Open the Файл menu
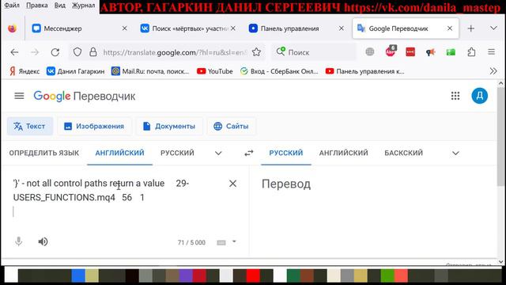Image resolution: width=506 pixels, height=285 pixels. (x=12, y=6)
